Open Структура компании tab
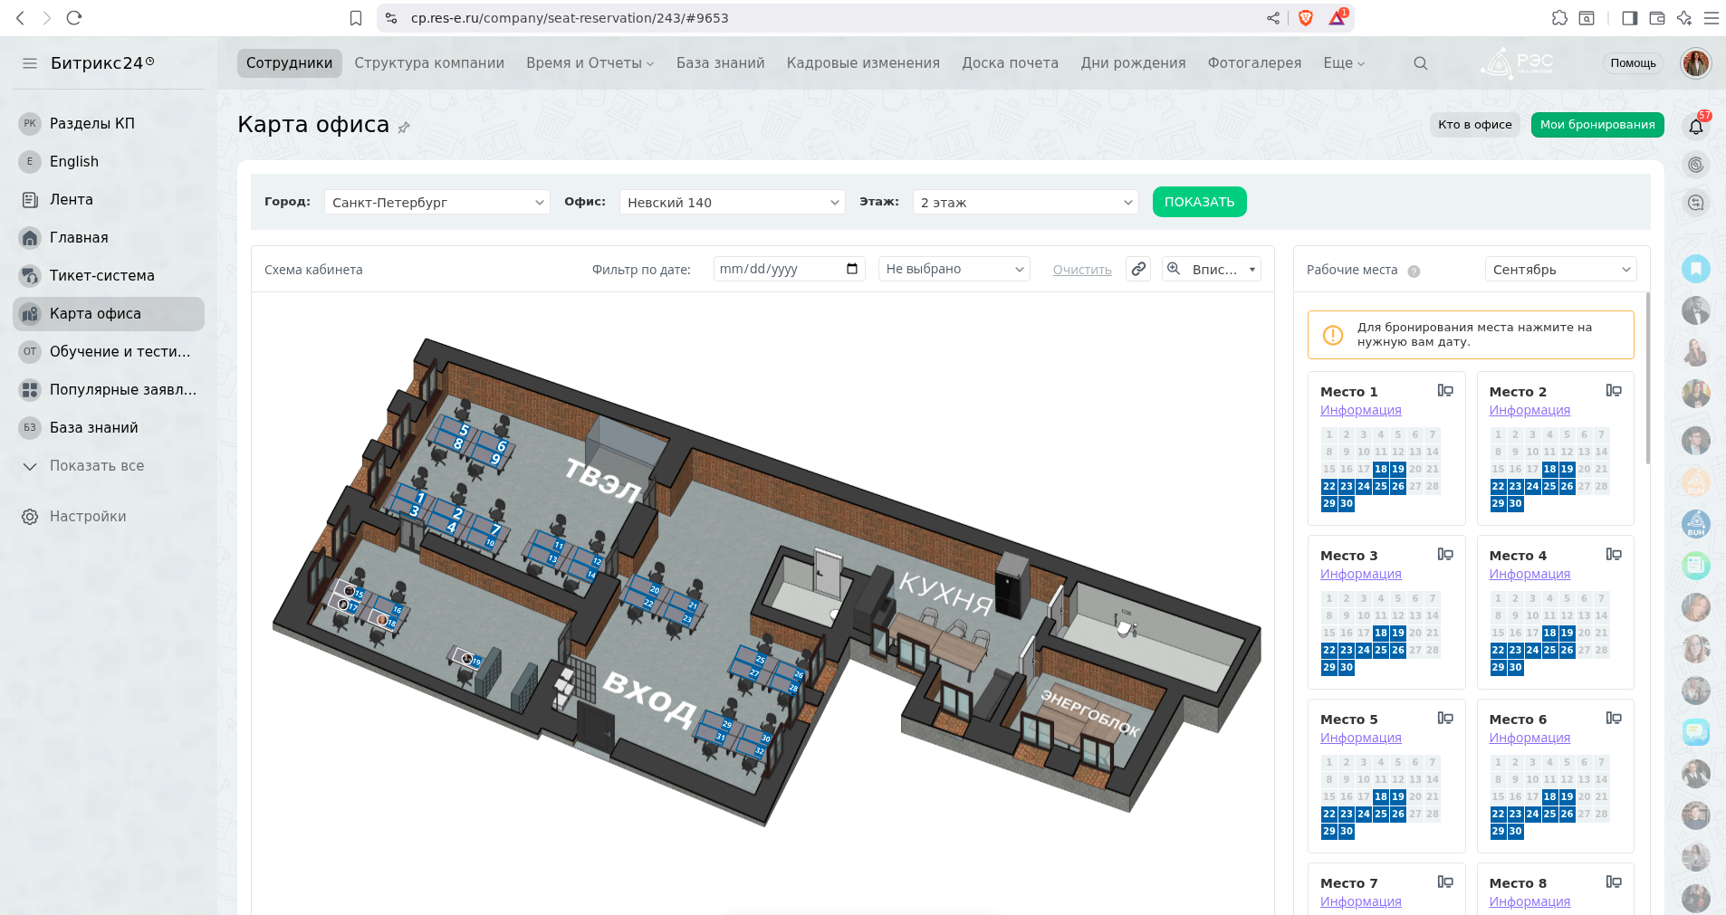The image size is (1726, 915). point(429,63)
